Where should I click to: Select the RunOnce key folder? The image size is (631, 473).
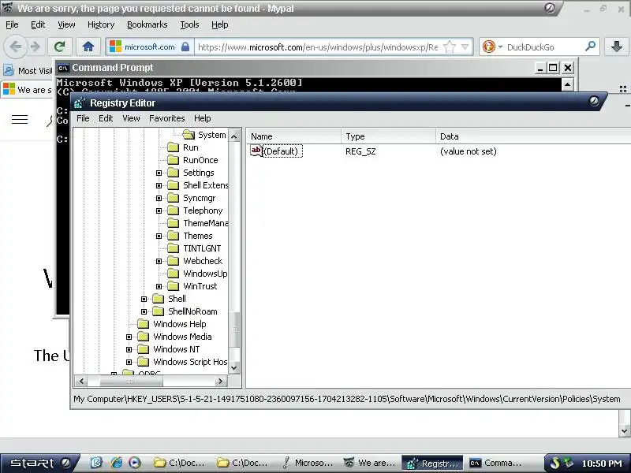[192, 160]
